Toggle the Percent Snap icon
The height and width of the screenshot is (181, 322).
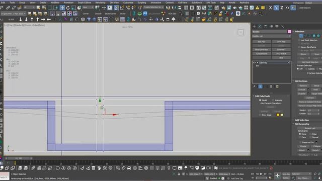click(128, 8)
